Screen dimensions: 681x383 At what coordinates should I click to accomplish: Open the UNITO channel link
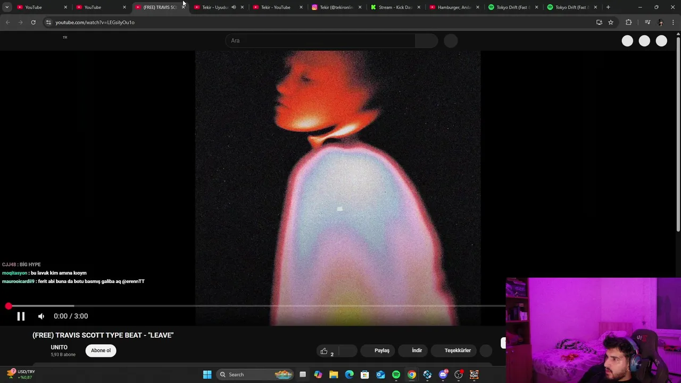pyautogui.click(x=59, y=347)
